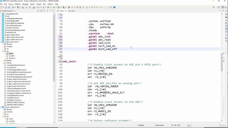Switch to the second main editor tab
Screen dimensions: 228x128
pyautogui.click(x=72, y=11)
